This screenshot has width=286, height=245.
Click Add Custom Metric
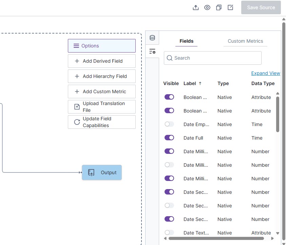(x=102, y=91)
